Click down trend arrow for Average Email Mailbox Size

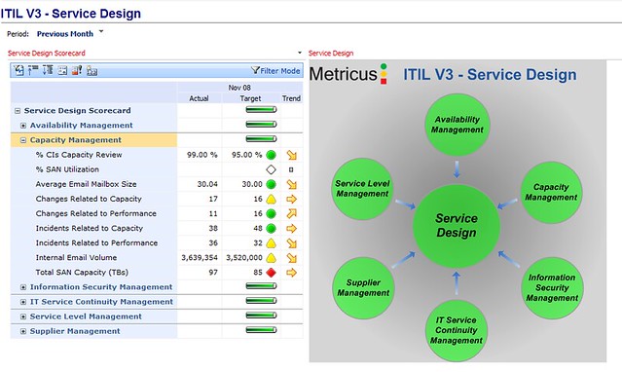coord(292,184)
